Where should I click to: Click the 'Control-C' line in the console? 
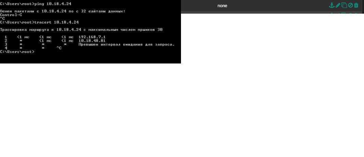tap(11, 15)
